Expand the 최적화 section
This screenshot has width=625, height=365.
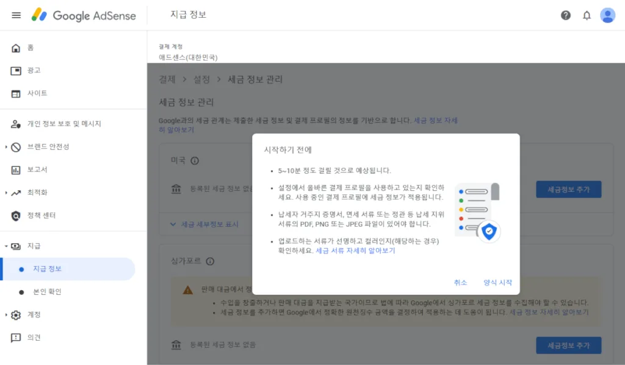[37, 193]
